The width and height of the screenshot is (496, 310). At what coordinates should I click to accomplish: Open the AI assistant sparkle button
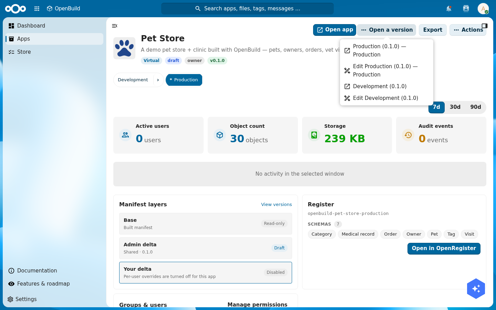tap(476, 289)
